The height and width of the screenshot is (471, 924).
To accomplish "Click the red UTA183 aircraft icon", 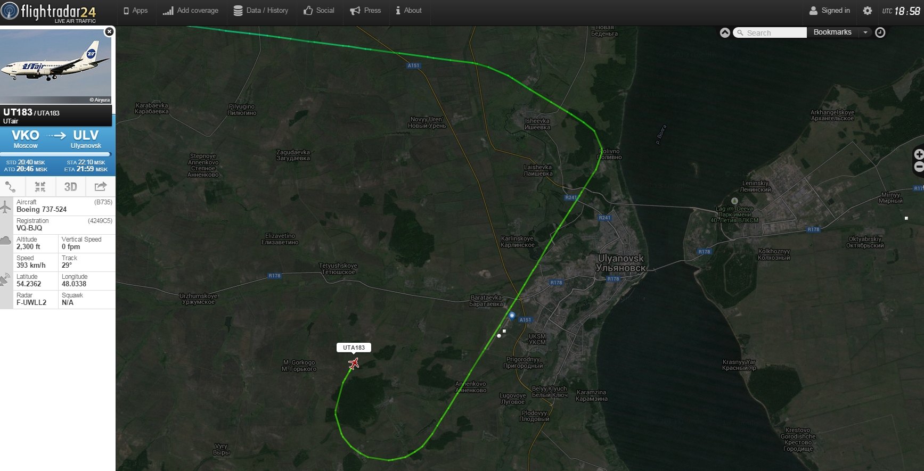I will [x=354, y=363].
